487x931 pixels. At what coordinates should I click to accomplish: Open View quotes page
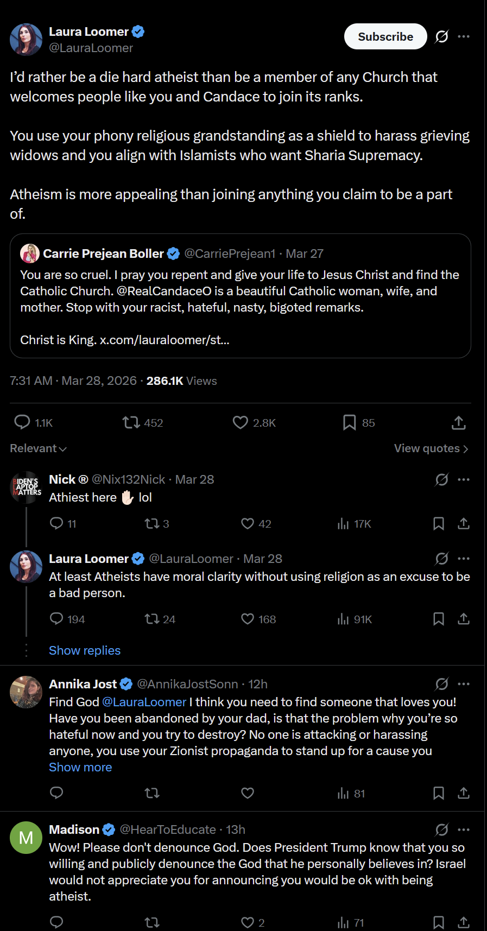431,448
